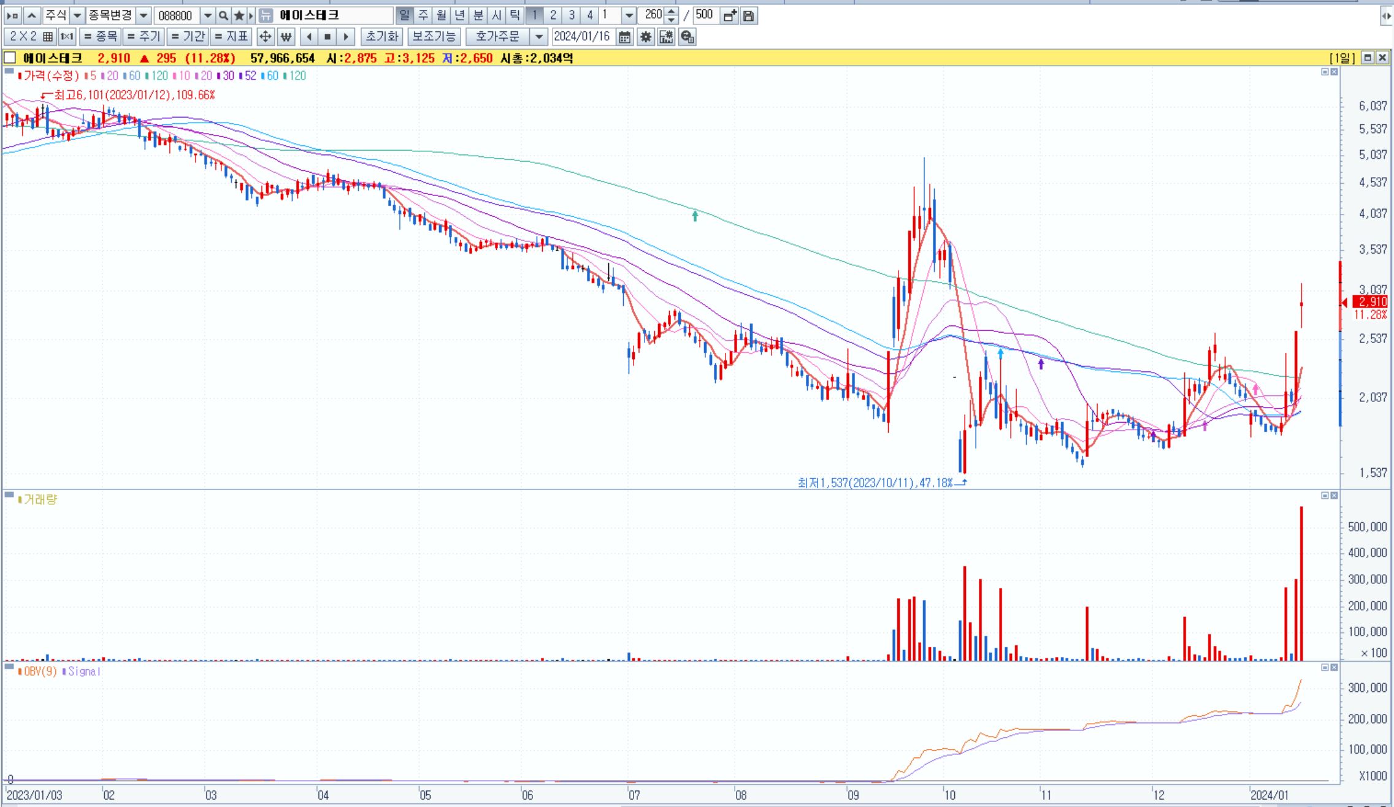1394x807 pixels.
Task: Click the won currency symbol icon
Action: pyautogui.click(x=286, y=37)
